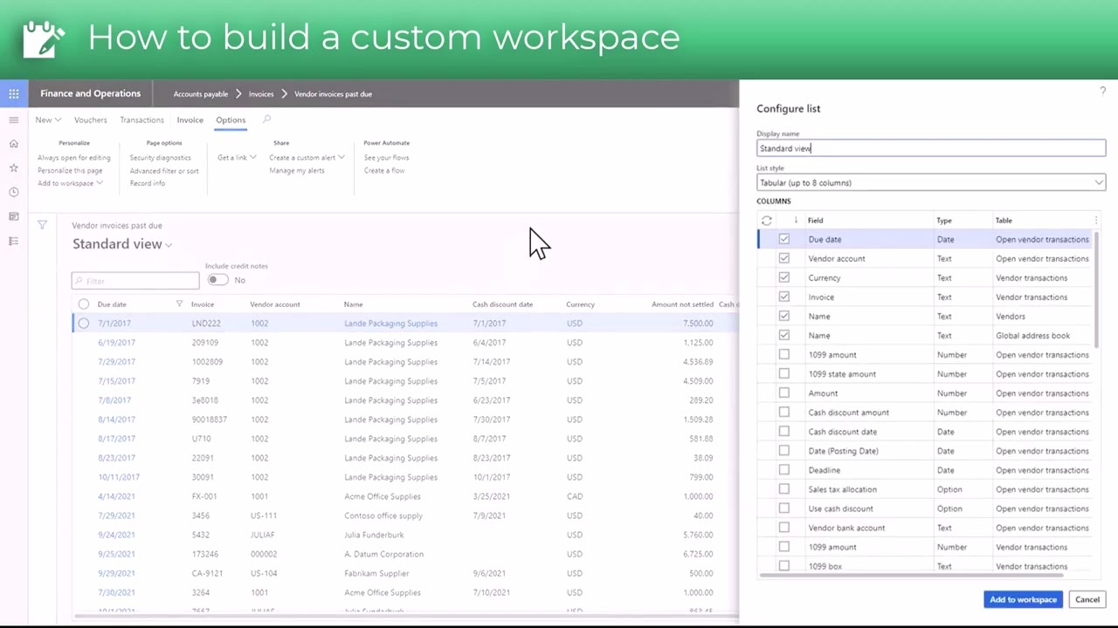Open Modules list icon in the sidebar
Viewport: 1118px width, 628px height.
[14, 241]
